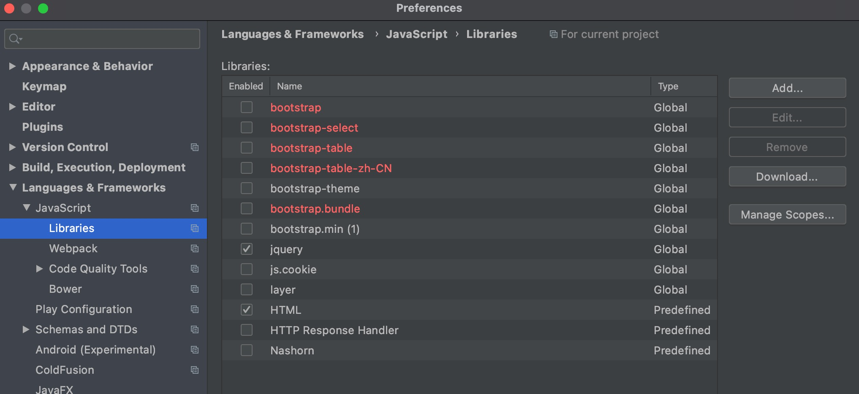
Task: Click the settings copy icon beside Webpack
Action: coord(194,248)
